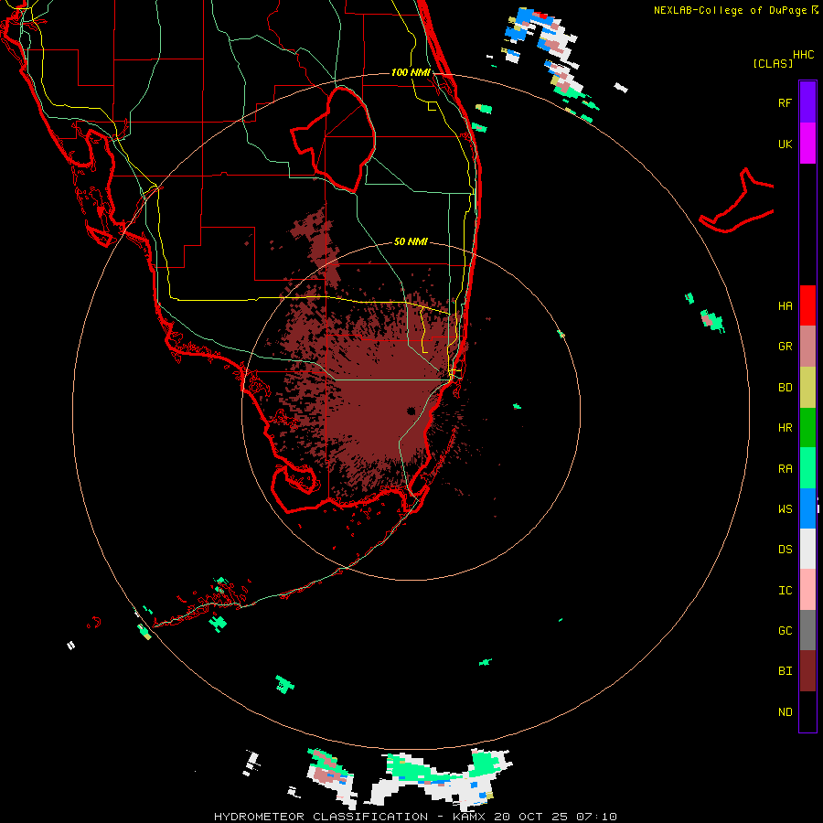Click the ND black legend swatch
This screenshot has width=823, height=823.
click(807, 711)
